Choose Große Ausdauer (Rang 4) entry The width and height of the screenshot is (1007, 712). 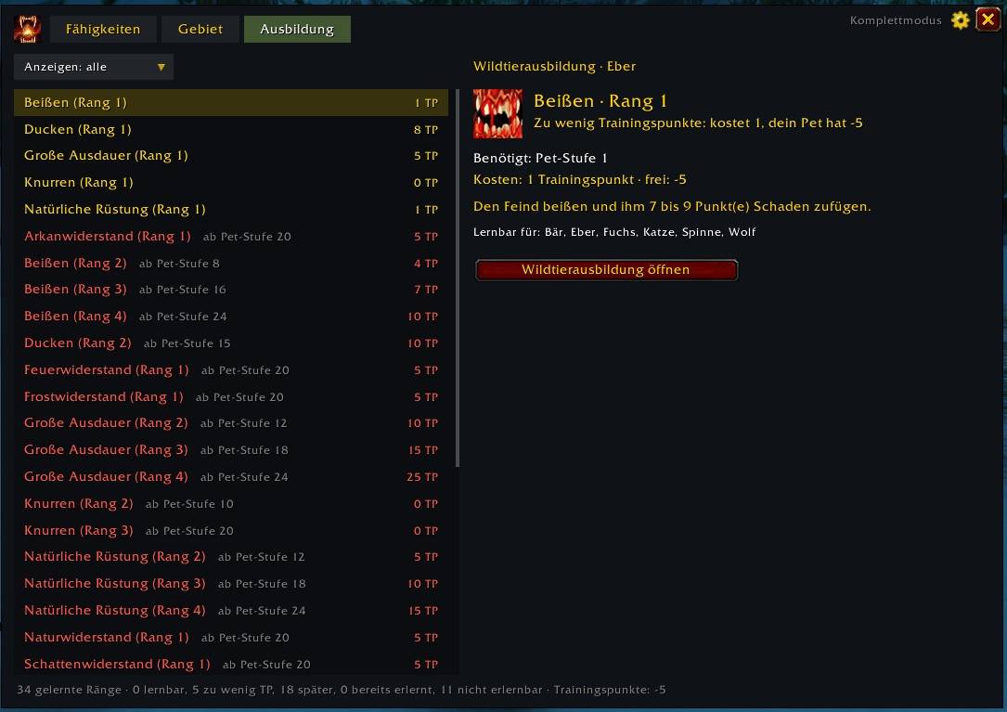231,477
